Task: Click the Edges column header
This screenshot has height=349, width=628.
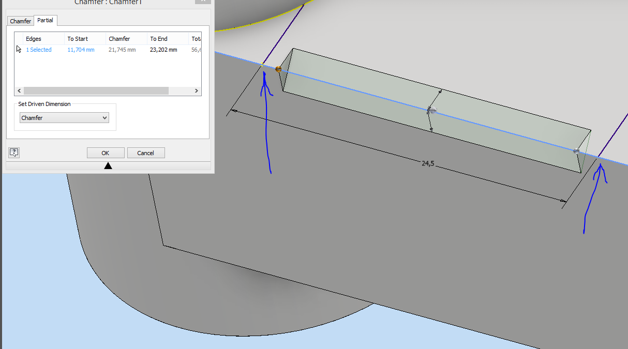Action: [34, 38]
